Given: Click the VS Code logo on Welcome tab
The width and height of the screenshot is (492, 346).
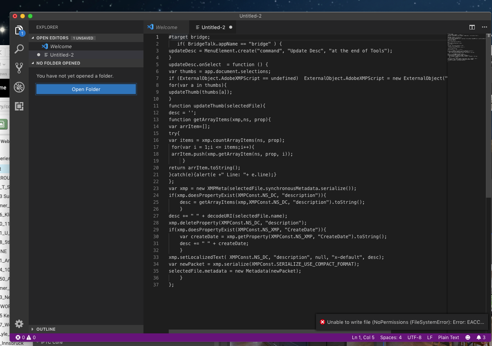Looking at the screenshot, I should [x=150, y=27].
